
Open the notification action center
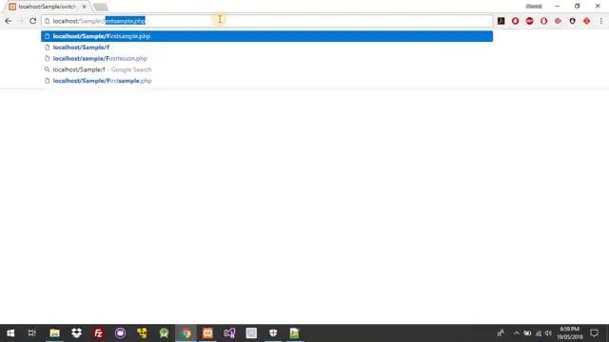click(x=594, y=333)
